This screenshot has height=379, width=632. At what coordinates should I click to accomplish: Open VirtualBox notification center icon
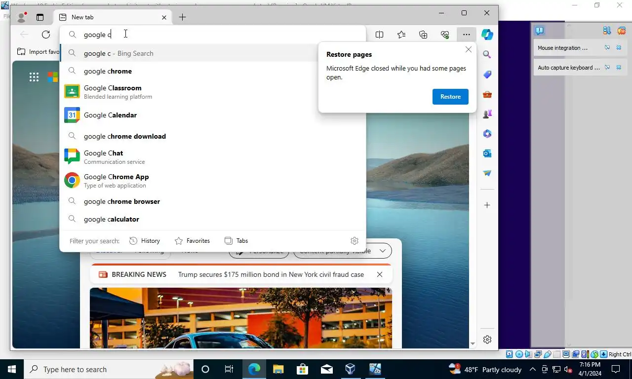(x=540, y=31)
